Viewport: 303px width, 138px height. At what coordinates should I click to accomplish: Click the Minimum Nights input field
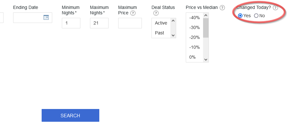pyautogui.click(x=71, y=23)
